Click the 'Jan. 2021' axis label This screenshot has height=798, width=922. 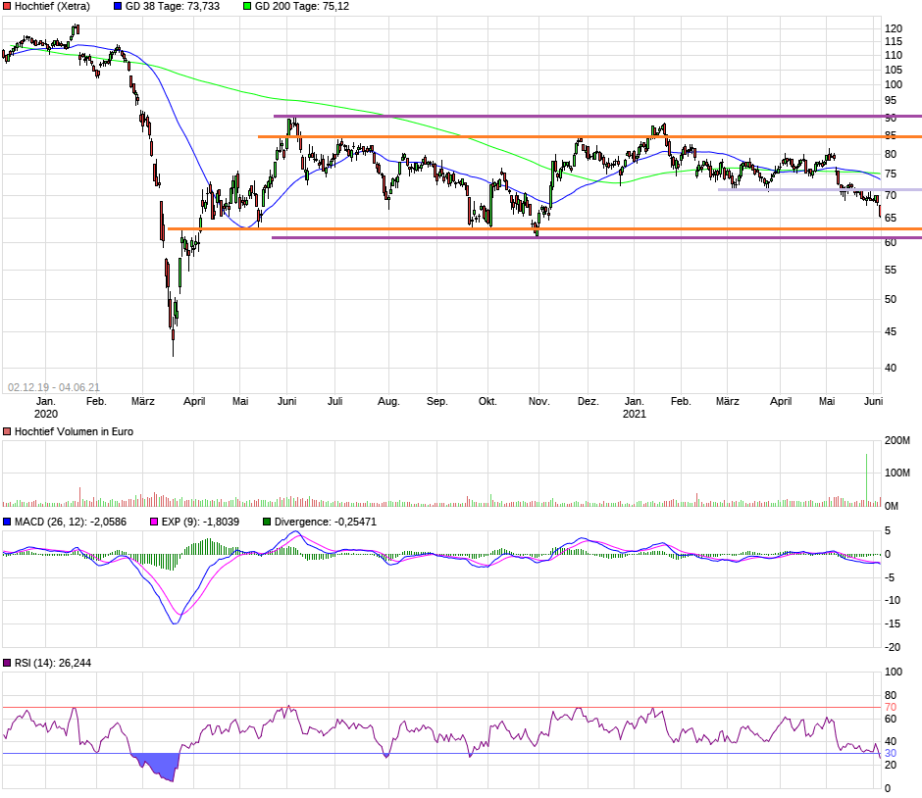pyautogui.click(x=634, y=407)
